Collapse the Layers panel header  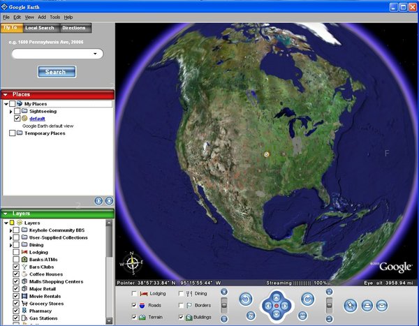(6, 214)
